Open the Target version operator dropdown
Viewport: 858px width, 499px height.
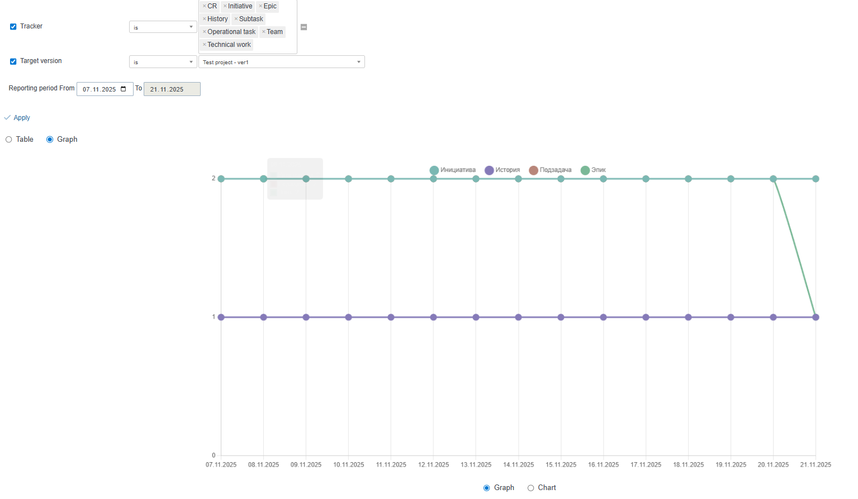(x=163, y=62)
